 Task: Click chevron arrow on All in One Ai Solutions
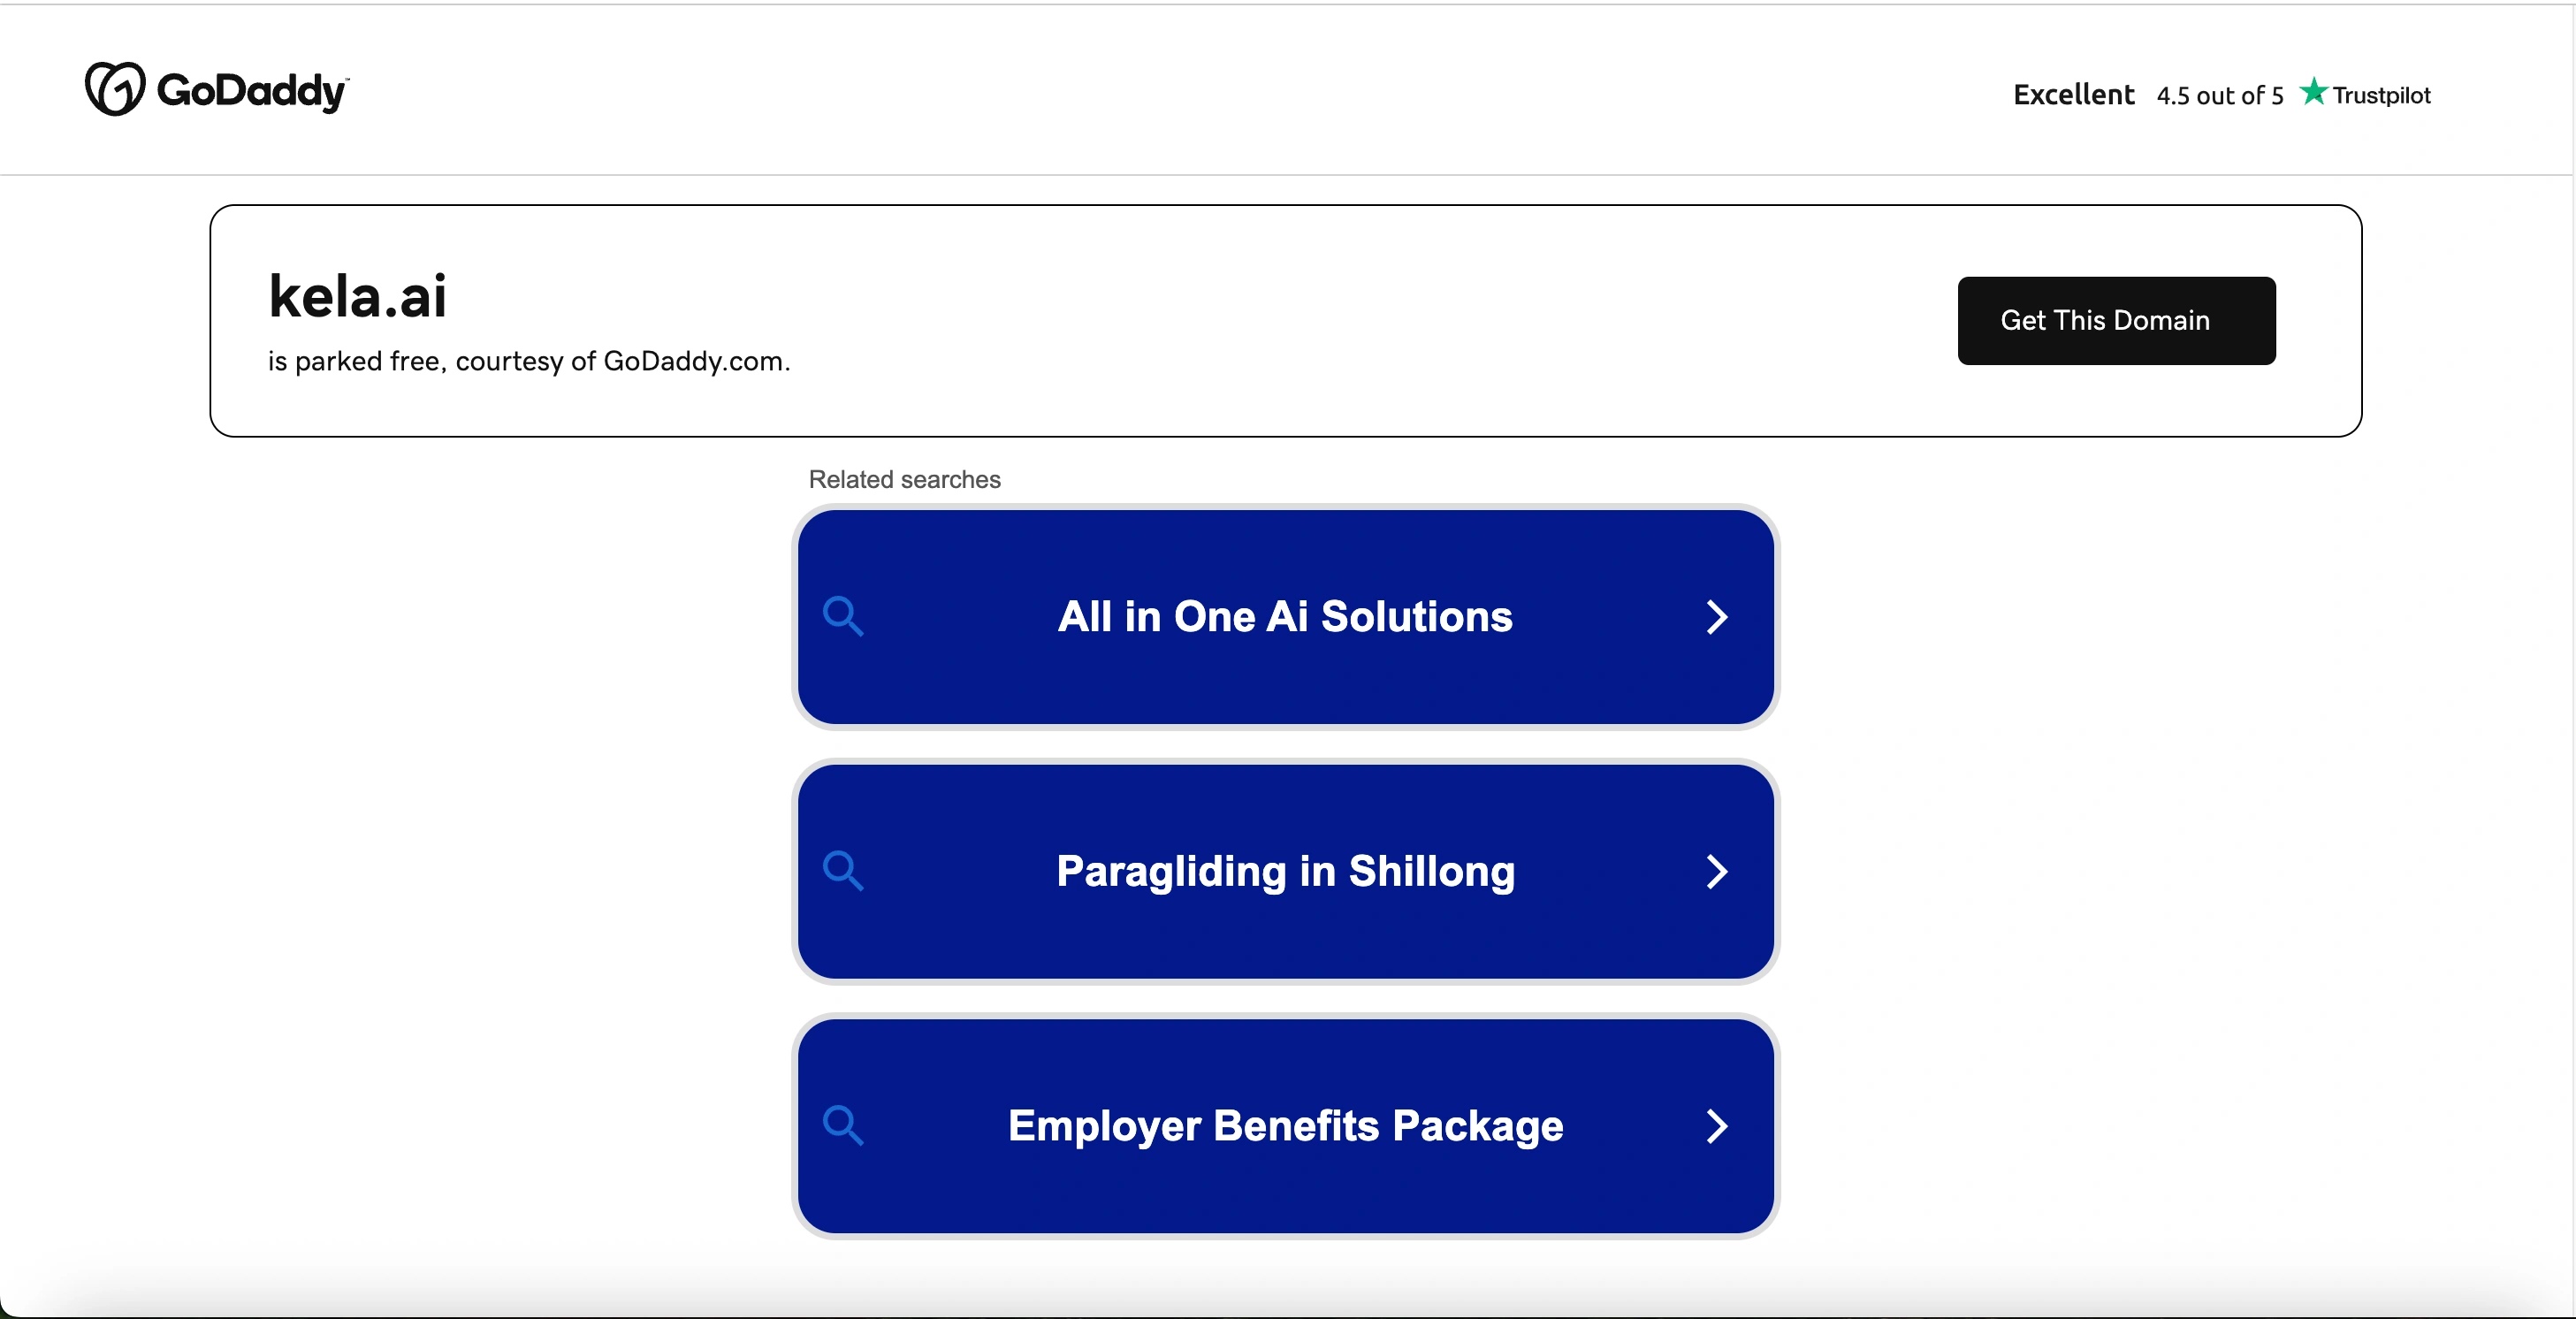(x=1717, y=617)
